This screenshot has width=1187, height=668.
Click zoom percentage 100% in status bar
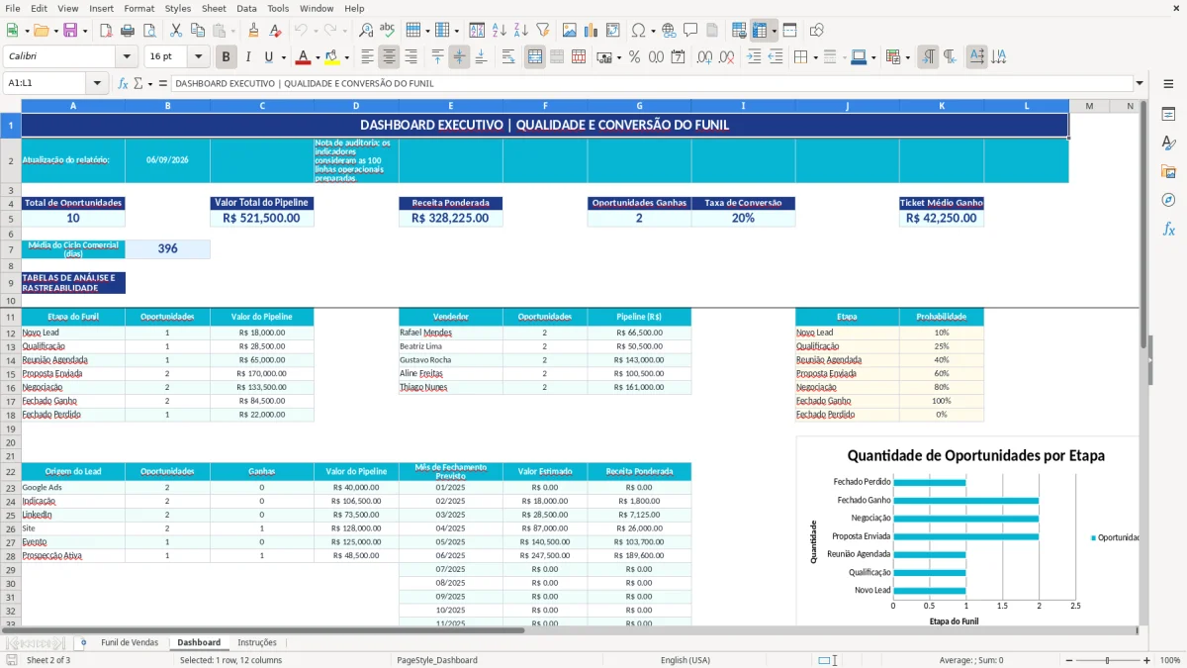point(1170,660)
